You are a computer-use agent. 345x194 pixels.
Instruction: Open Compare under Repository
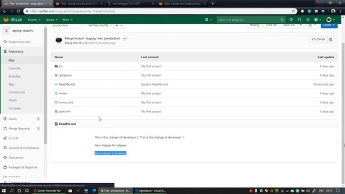coord(15,108)
